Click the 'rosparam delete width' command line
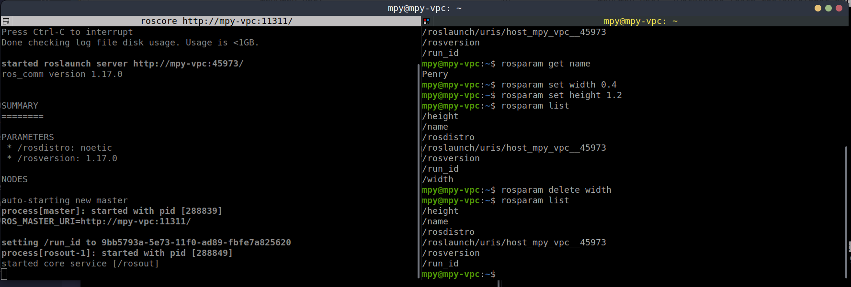This screenshot has height=287, width=851. tap(556, 190)
